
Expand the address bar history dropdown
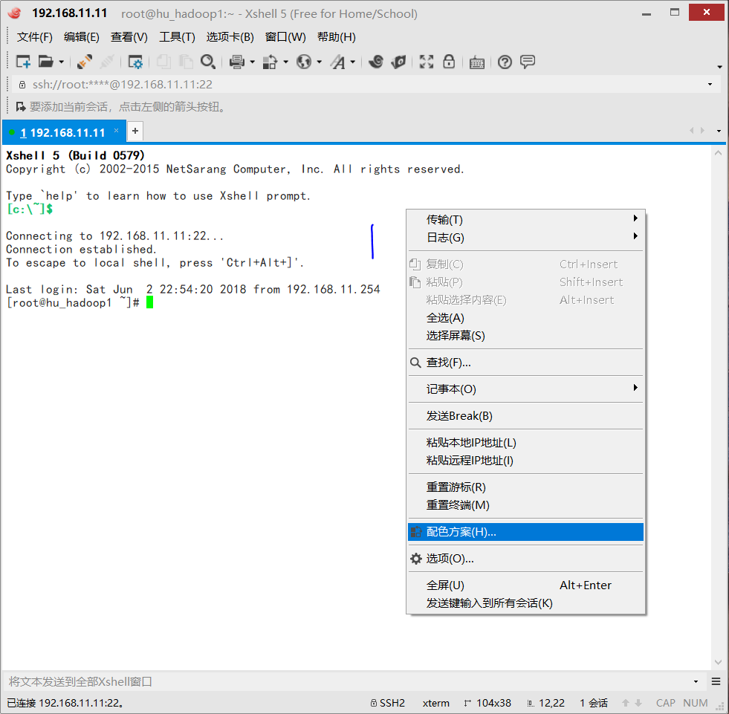tap(710, 84)
